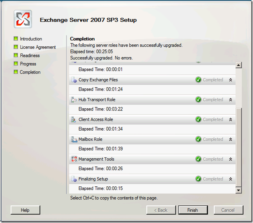Click green checkmark for Management Tools
The height and width of the screenshot is (223, 253).
[x=198, y=159]
